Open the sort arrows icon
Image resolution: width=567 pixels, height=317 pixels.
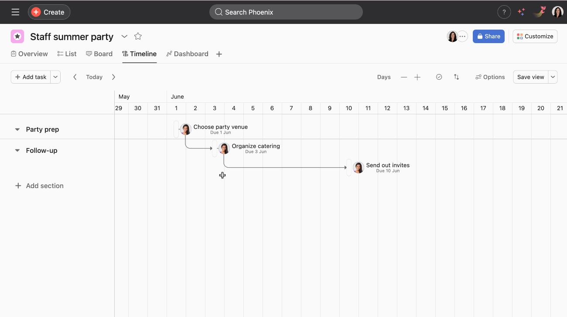pos(456,77)
